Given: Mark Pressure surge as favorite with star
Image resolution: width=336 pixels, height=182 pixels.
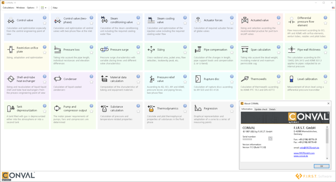Looking at the screenshot, I should (x=138, y=52).
